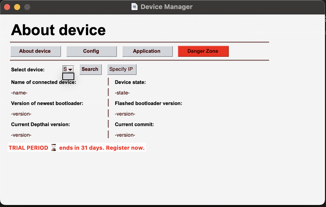
Task: Click the -name- connected device value
Action: click(19, 93)
